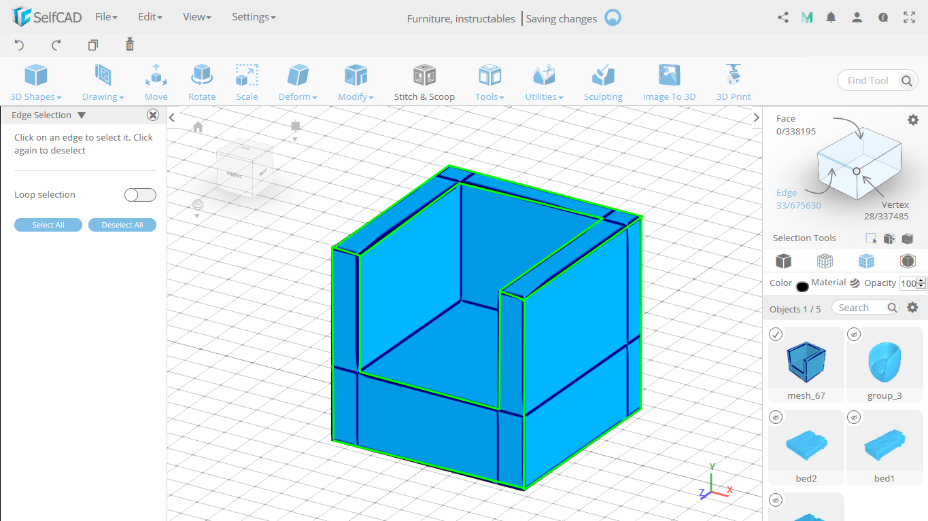Open the Modify dropdown
The width and height of the screenshot is (928, 521).
pos(356,82)
